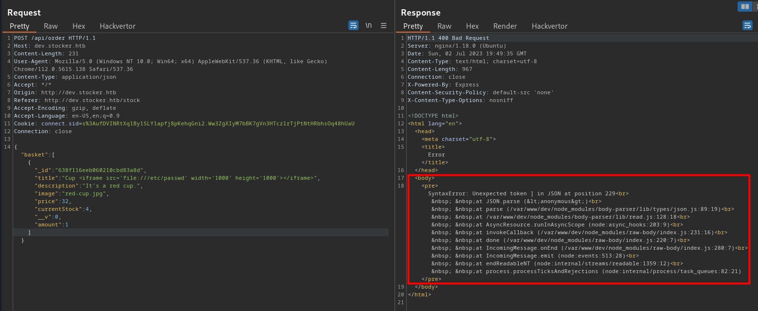The height and width of the screenshot is (311, 758).
Task: Click the "currentStock":4 line
Action: (63, 209)
